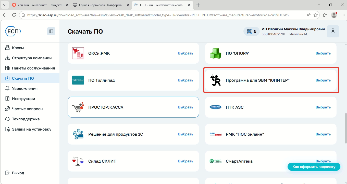347x184 pixels.
Task: Reload the current page
Action: (x=14, y=15)
